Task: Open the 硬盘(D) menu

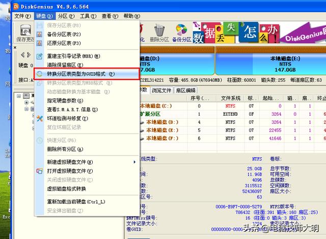Action: tap(44, 16)
